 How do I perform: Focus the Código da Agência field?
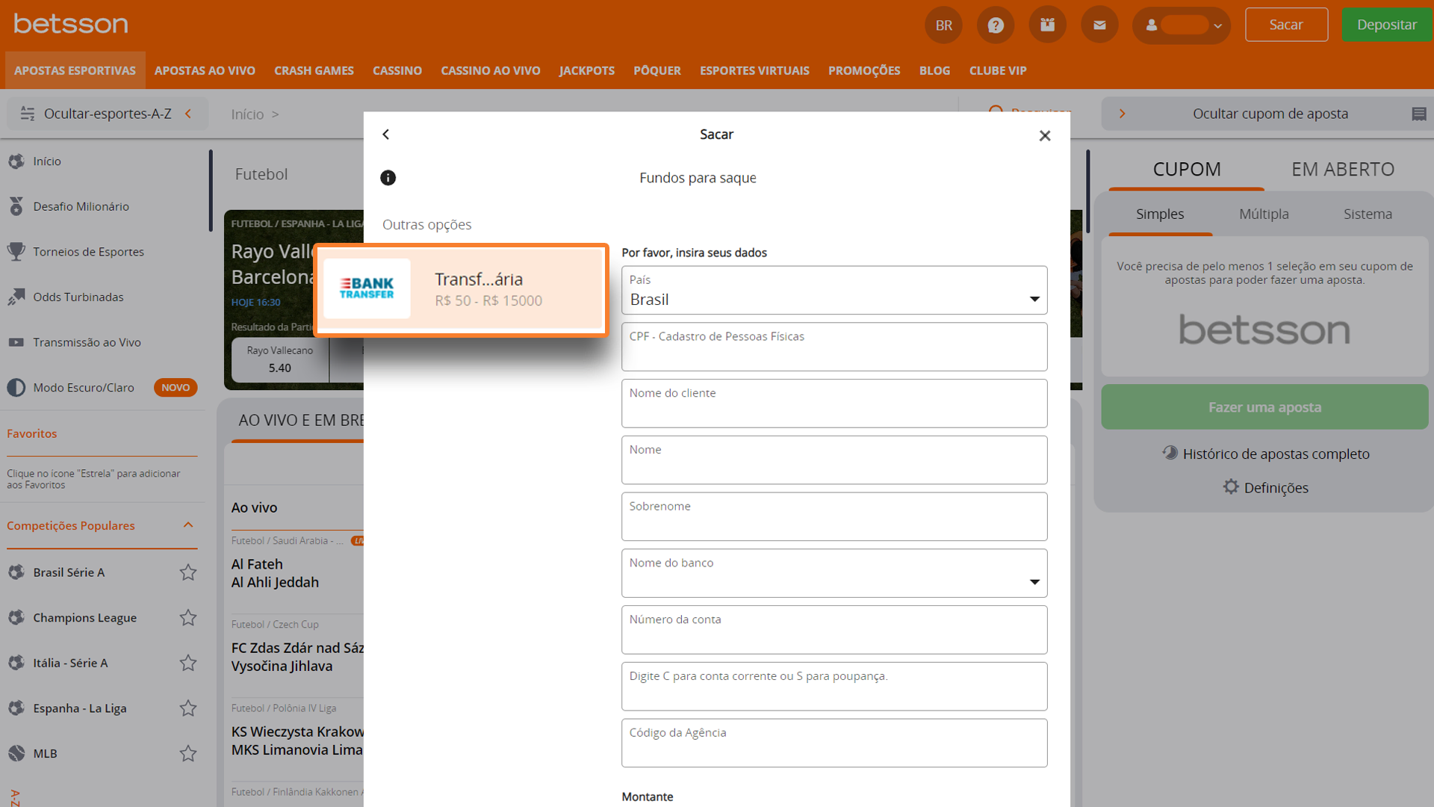(x=834, y=743)
